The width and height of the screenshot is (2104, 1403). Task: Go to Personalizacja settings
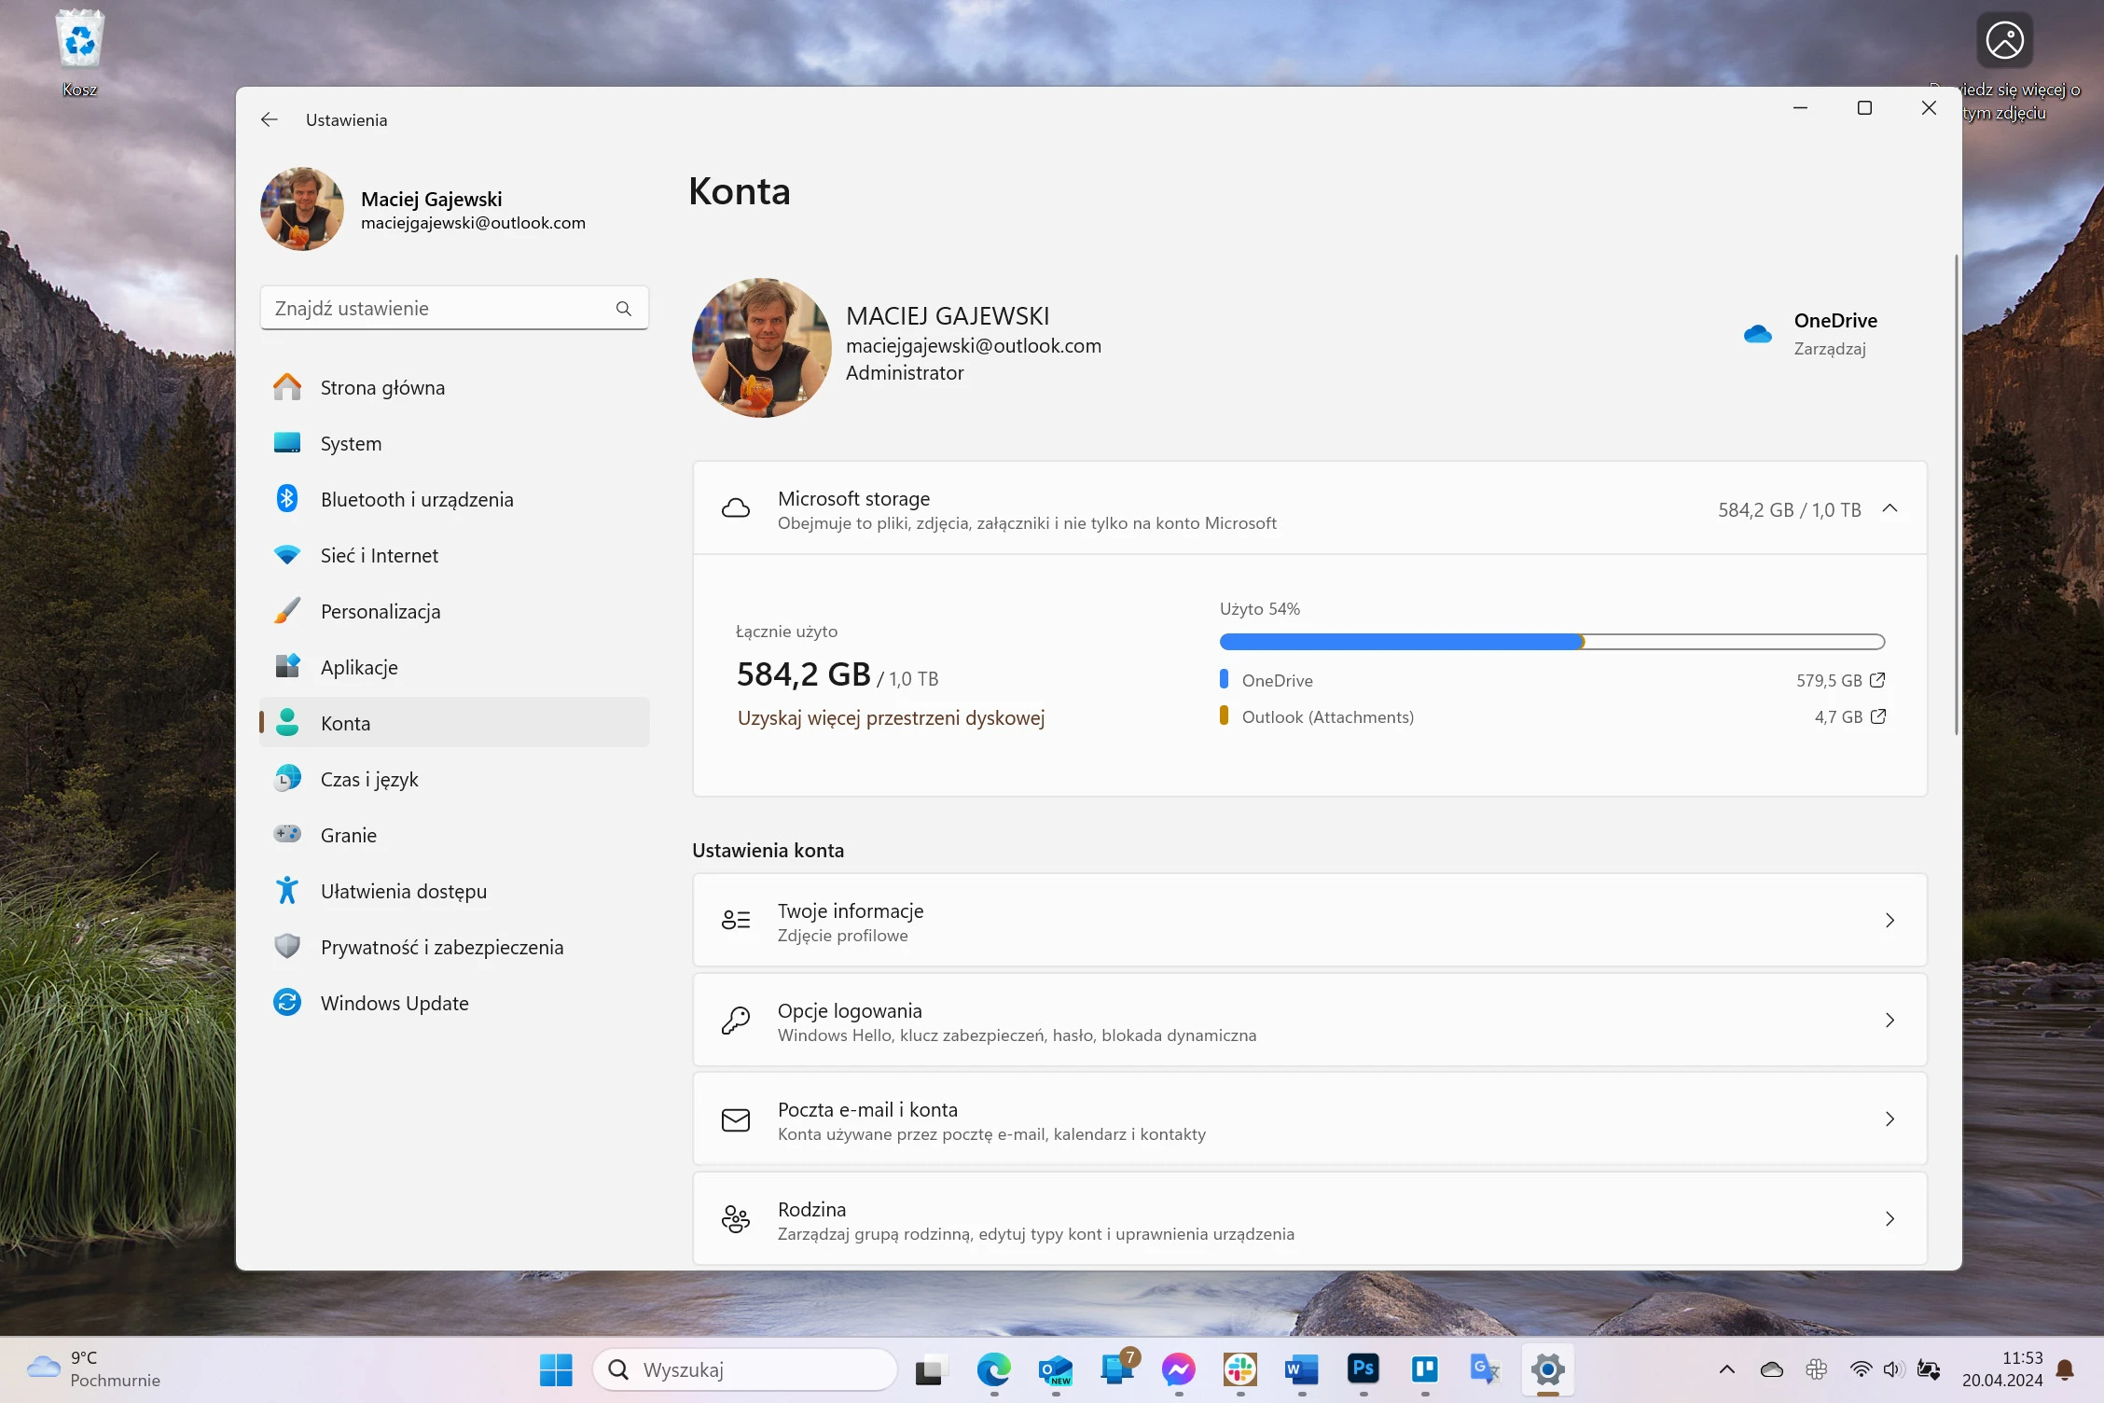coord(454,611)
